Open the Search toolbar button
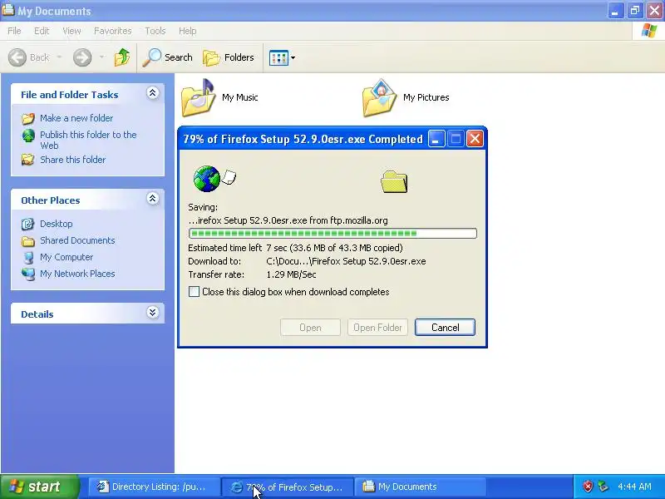665x499 pixels. [168, 57]
